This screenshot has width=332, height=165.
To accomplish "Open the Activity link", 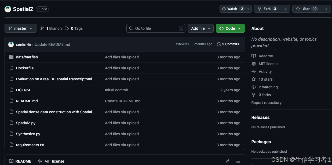I will pyautogui.click(x=262, y=72).
